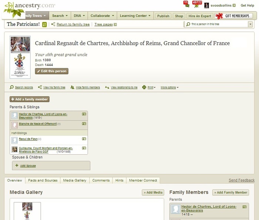
Task: Open the DNA menu
Action: 79,16
